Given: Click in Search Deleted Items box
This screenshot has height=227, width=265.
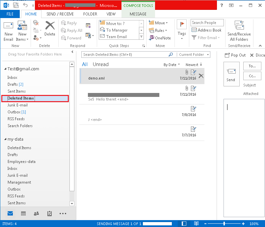Looking at the screenshot, I should 125,55.
